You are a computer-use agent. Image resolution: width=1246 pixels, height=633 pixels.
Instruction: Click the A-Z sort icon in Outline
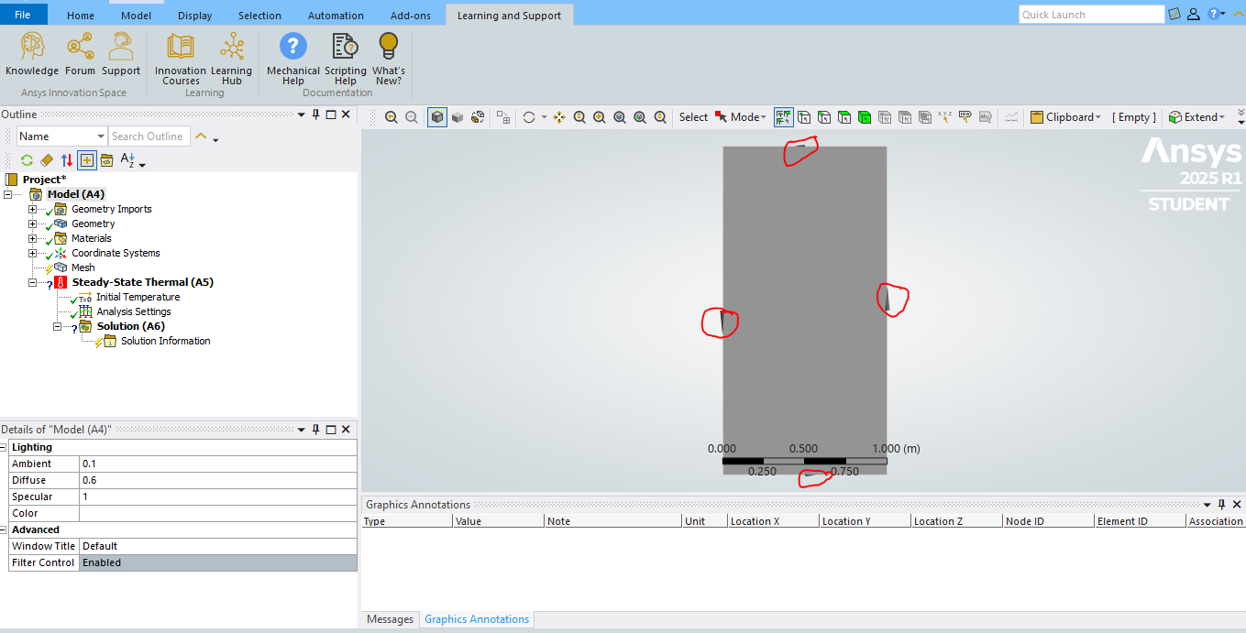pyautogui.click(x=127, y=160)
